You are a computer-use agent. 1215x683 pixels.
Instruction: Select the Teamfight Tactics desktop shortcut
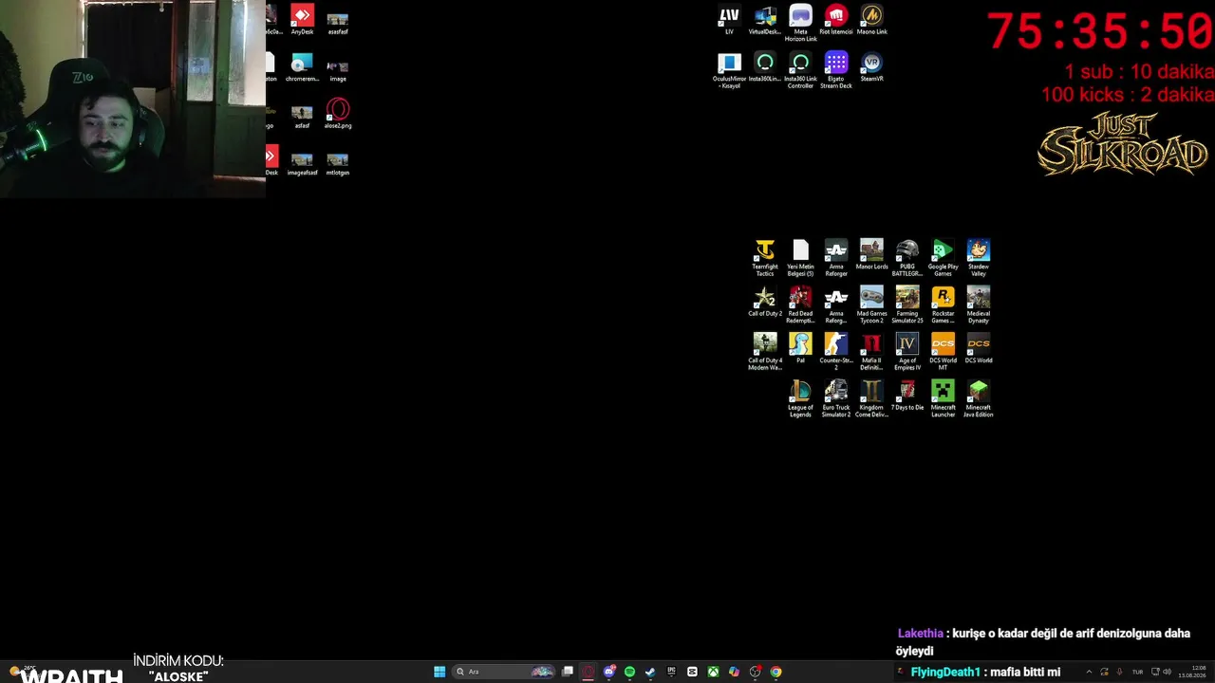pos(765,258)
